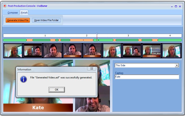
Task: Click the VodBurner red record app icon
Action: pos(5,6)
